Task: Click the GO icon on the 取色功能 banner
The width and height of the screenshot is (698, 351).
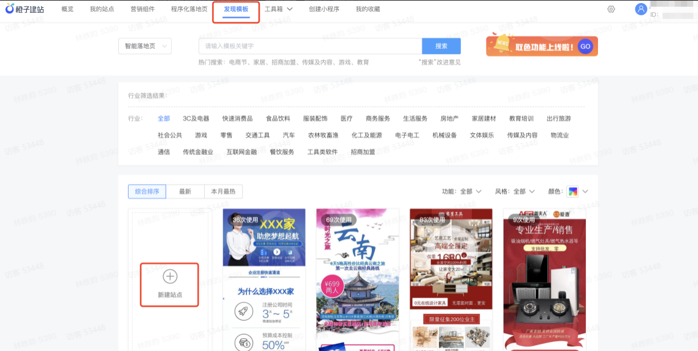Action: point(586,46)
